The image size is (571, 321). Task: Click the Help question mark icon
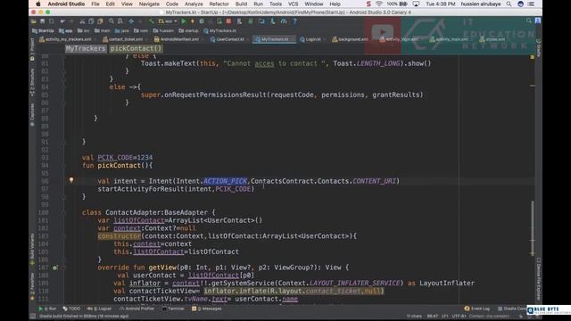294,21
